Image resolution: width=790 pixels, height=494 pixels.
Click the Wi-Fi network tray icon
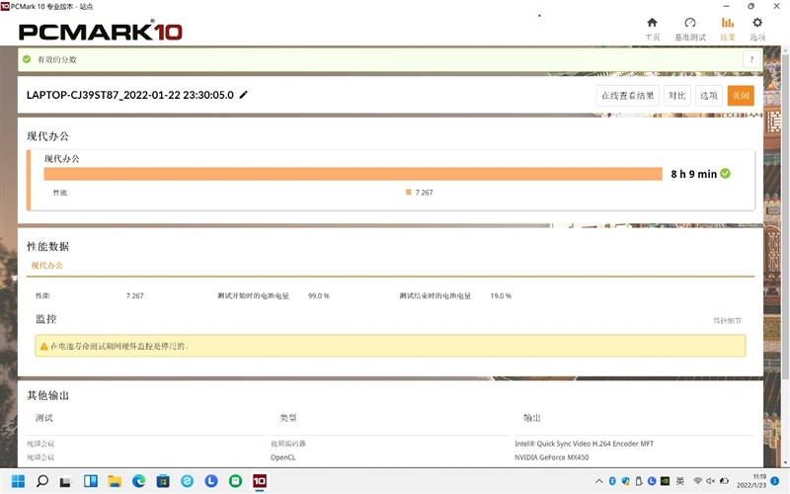(x=697, y=481)
